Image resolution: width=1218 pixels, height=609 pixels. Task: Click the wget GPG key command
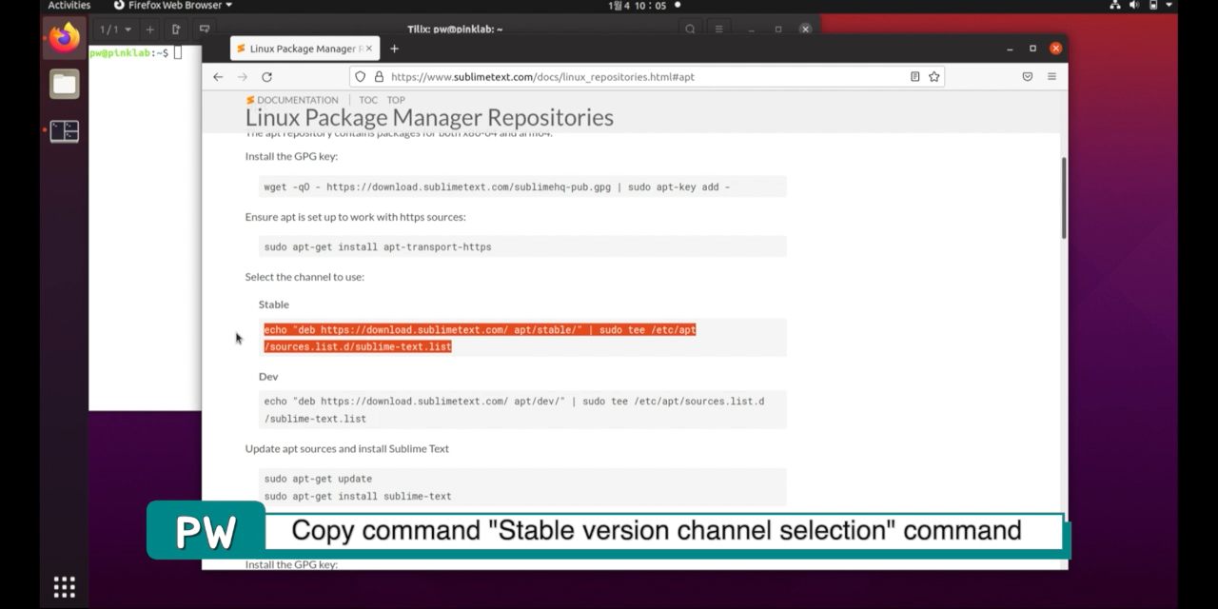pos(497,187)
